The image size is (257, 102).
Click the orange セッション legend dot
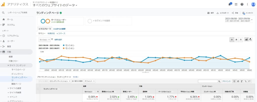[x=63, y=48]
